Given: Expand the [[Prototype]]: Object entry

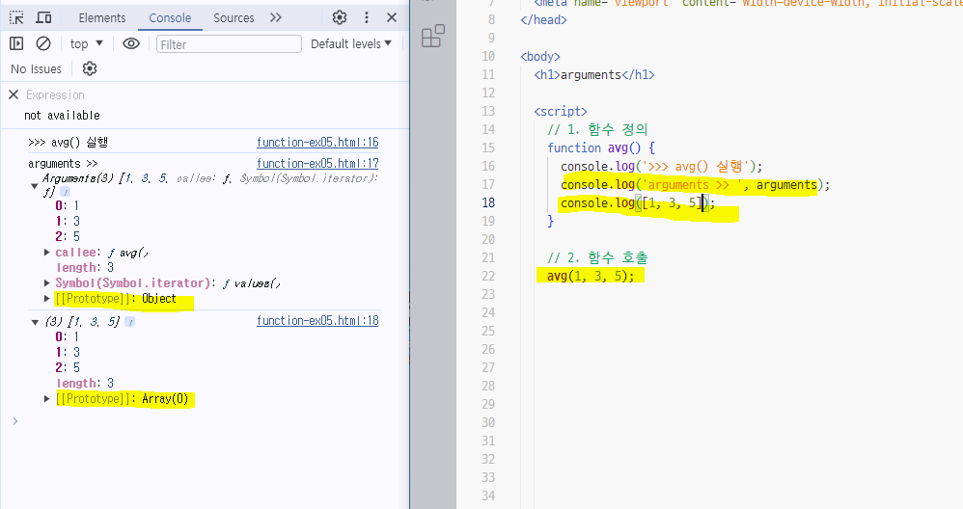Looking at the screenshot, I should [46, 298].
